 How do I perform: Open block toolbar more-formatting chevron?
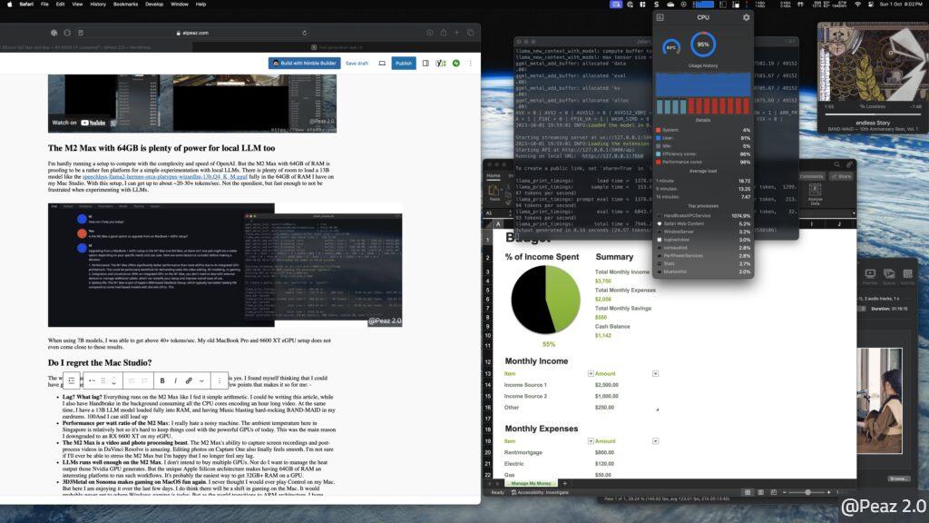click(202, 380)
